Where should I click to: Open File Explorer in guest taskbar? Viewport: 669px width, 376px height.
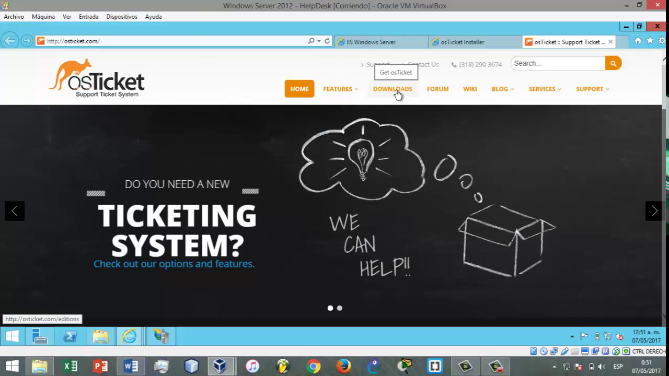[100, 336]
